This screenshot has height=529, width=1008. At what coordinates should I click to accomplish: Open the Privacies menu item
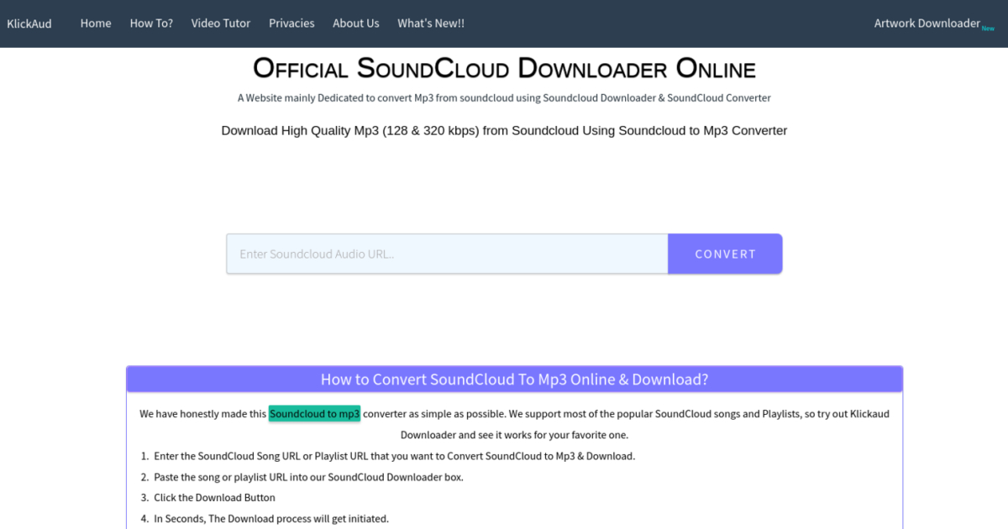coord(291,24)
